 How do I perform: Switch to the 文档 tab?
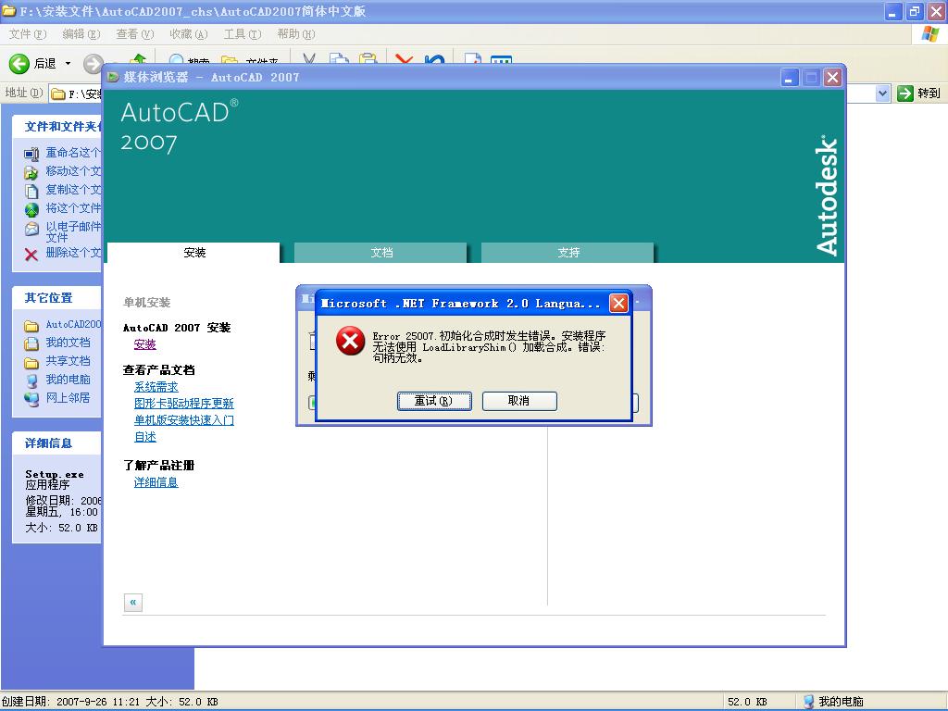(x=380, y=252)
